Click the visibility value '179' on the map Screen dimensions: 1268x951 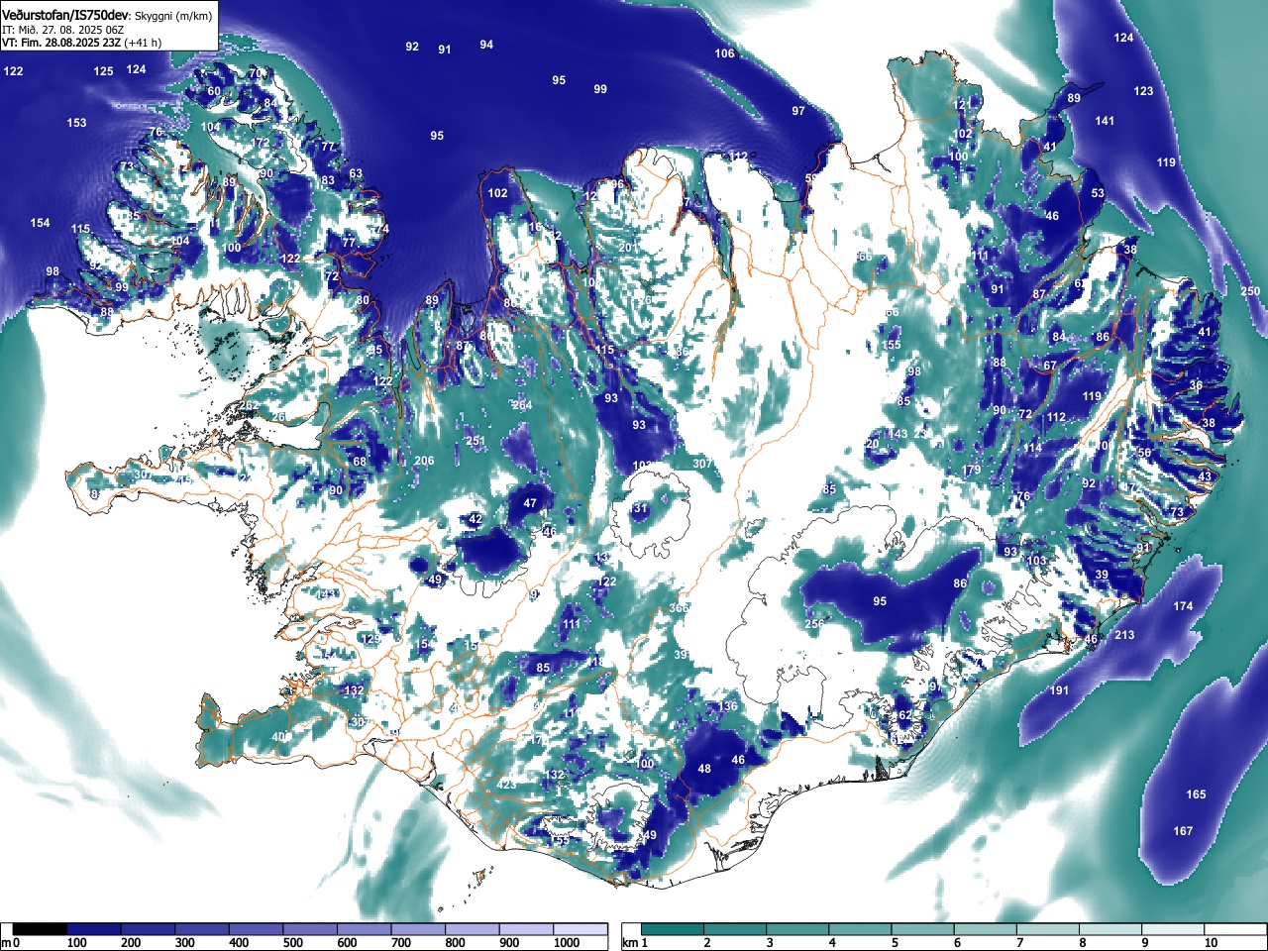971,471
